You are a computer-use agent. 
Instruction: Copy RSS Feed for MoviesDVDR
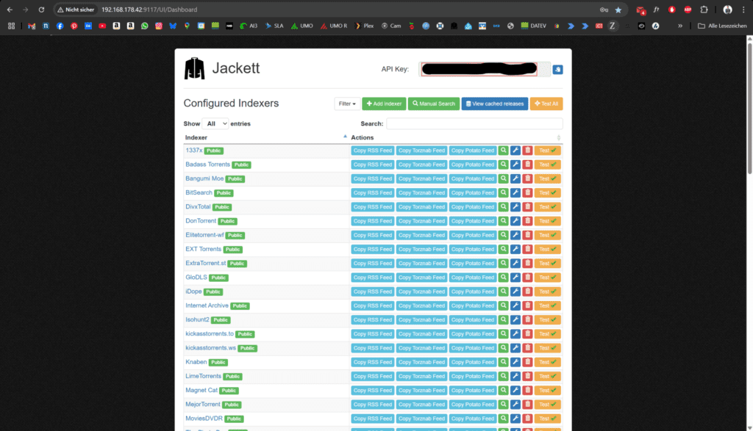[373, 419]
